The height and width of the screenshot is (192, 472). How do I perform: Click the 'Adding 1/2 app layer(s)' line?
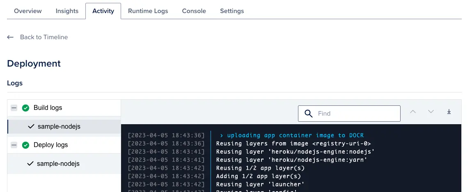pyautogui.click(x=259, y=176)
